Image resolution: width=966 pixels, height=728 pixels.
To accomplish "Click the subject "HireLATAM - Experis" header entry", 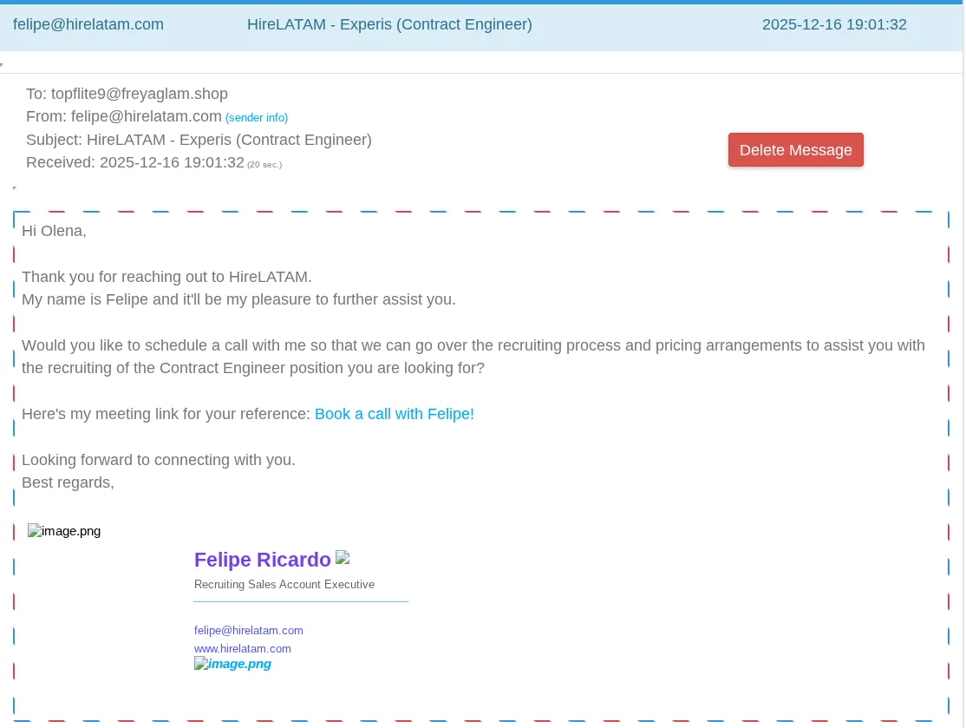I will [389, 24].
